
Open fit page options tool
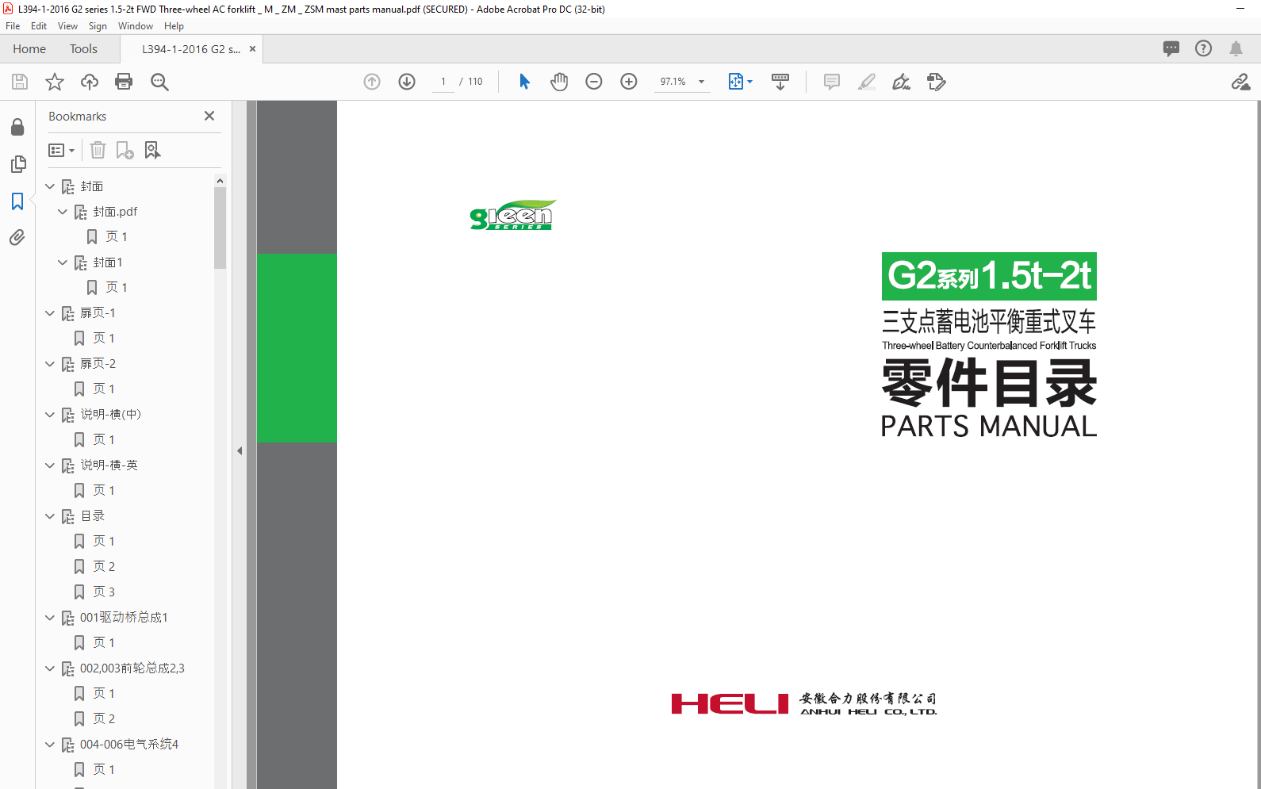740,82
